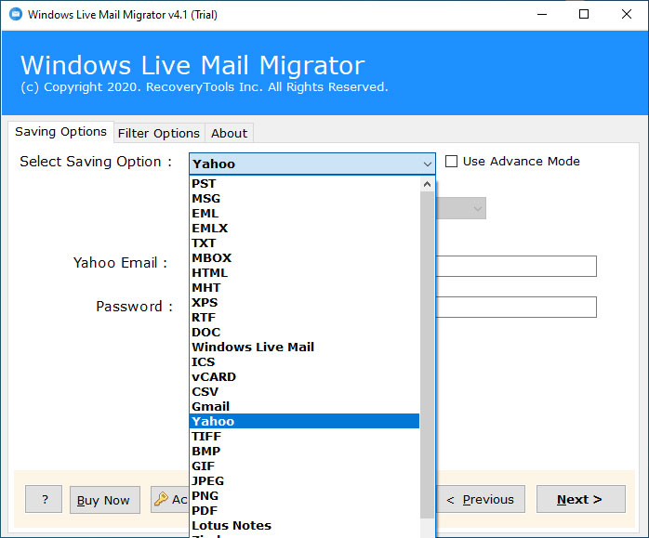Open the About tab
The height and width of the screenshot is (538, 649).
[229, 133]
